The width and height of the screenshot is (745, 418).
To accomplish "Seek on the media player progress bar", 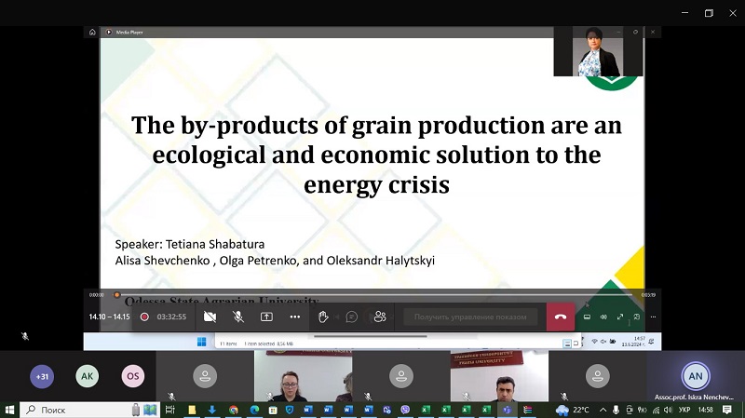I will [x=372, y=295].
